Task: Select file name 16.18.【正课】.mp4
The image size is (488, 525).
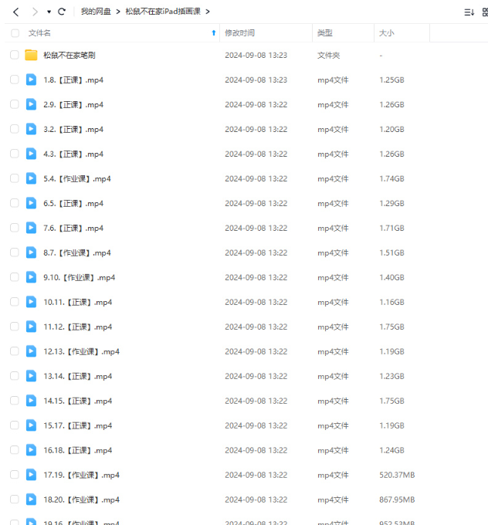Action: 78,450
